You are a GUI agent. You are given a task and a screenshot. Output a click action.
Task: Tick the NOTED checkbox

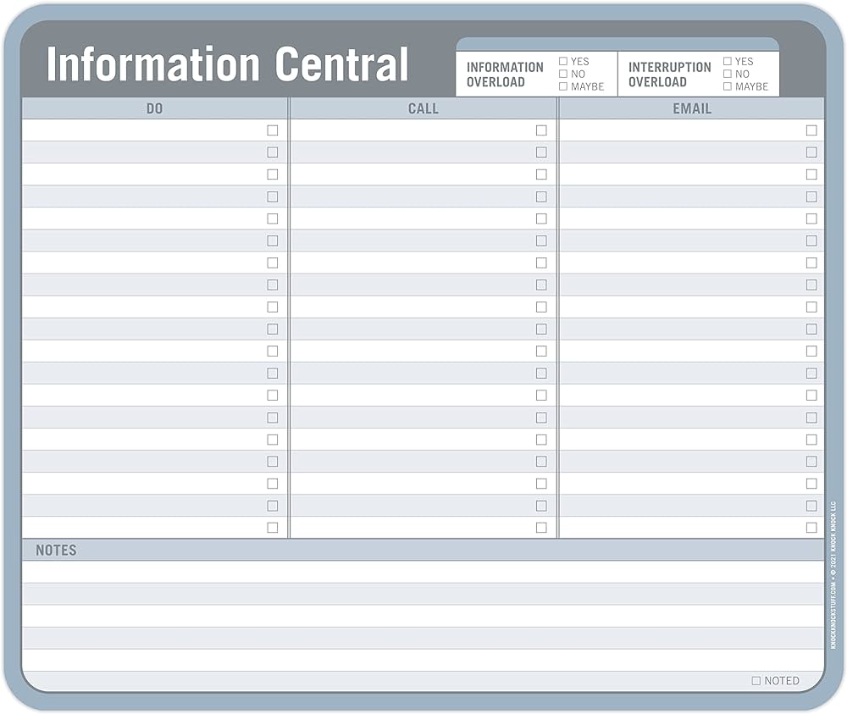pos(756,680)
